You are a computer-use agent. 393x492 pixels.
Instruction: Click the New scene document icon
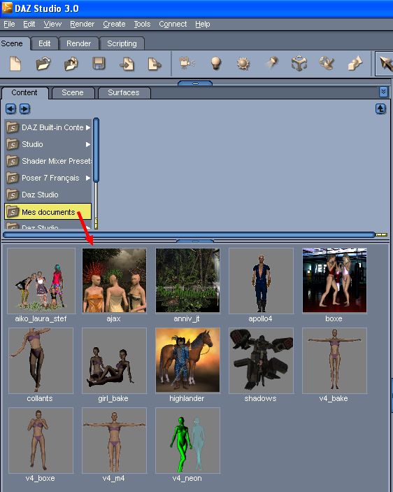click(15, 64)
